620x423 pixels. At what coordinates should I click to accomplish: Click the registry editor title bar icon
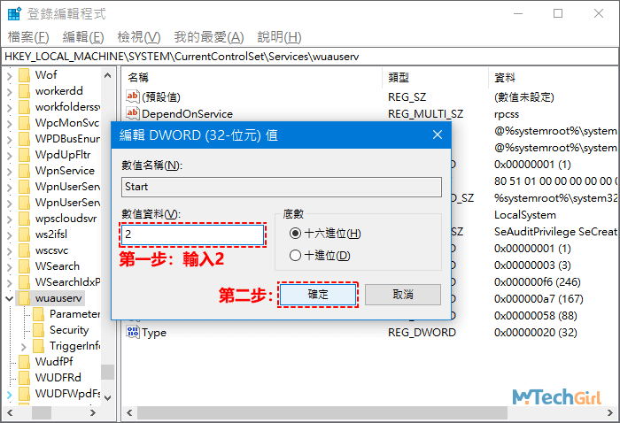point(14,14)
